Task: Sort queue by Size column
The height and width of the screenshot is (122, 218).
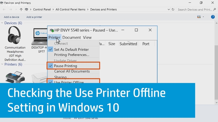Action: coord(112,44)
